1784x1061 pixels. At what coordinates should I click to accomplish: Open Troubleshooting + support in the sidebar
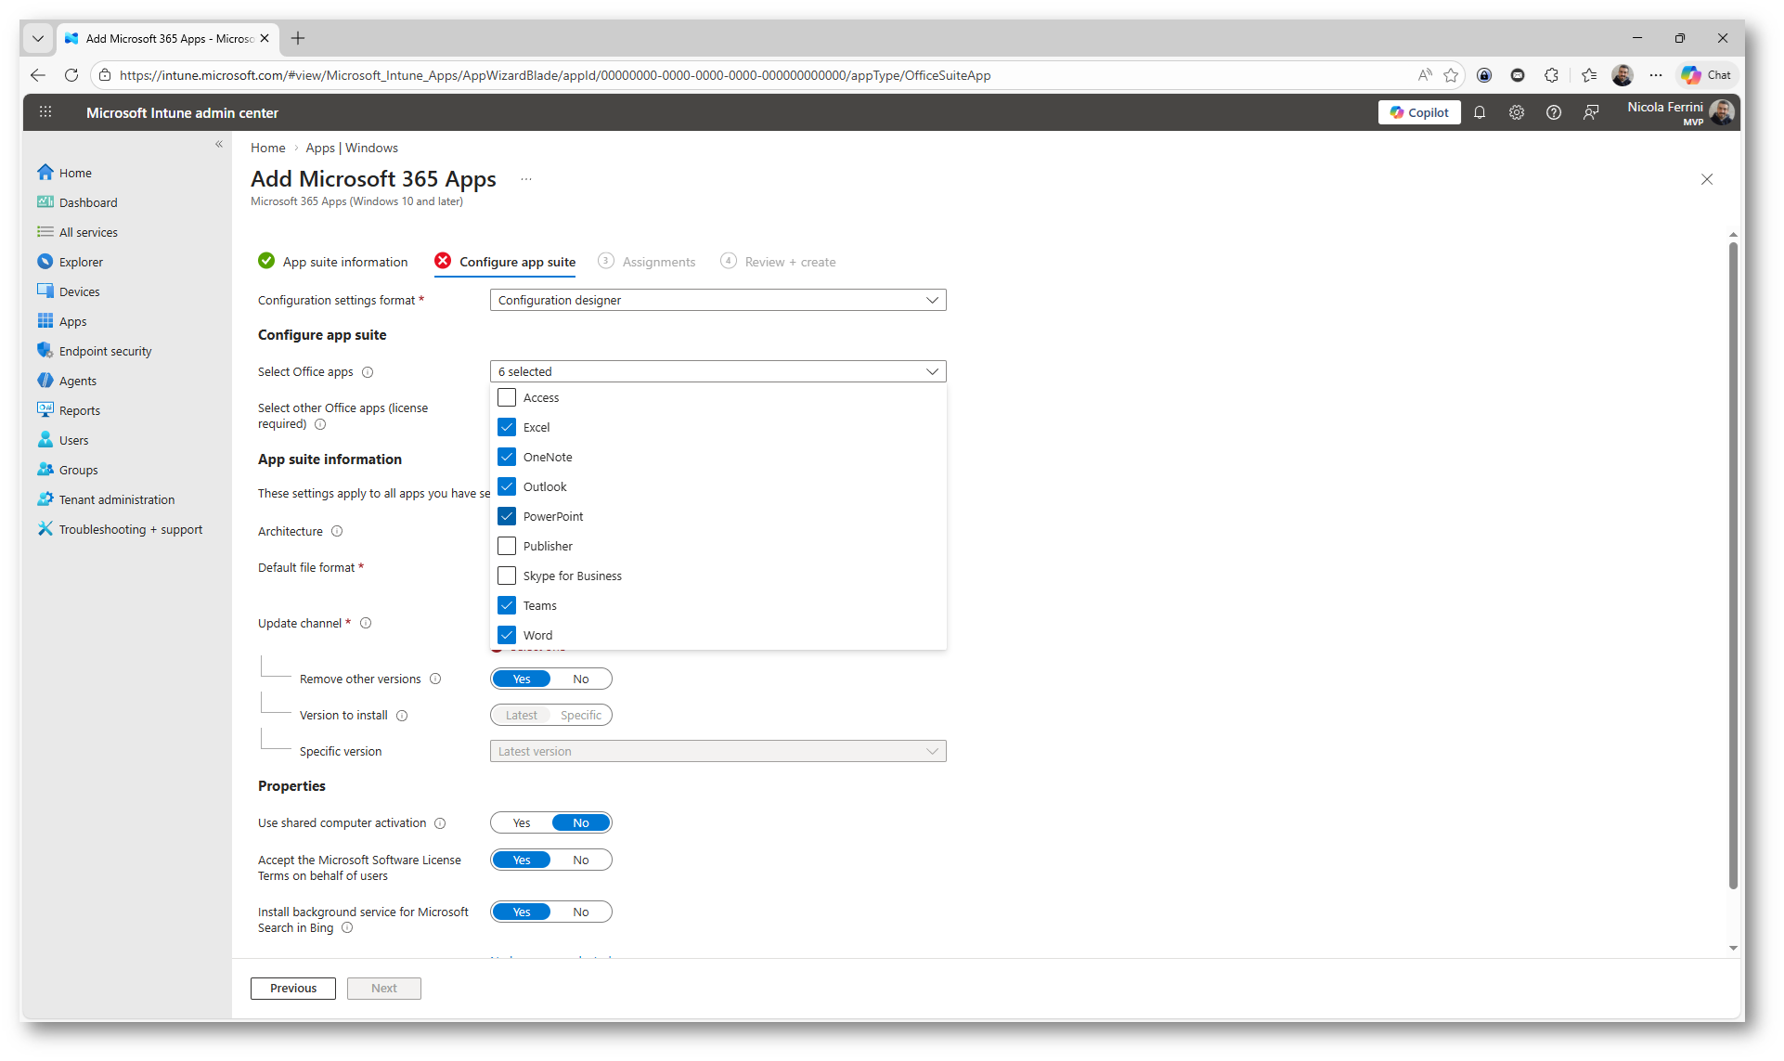point(130,529)
